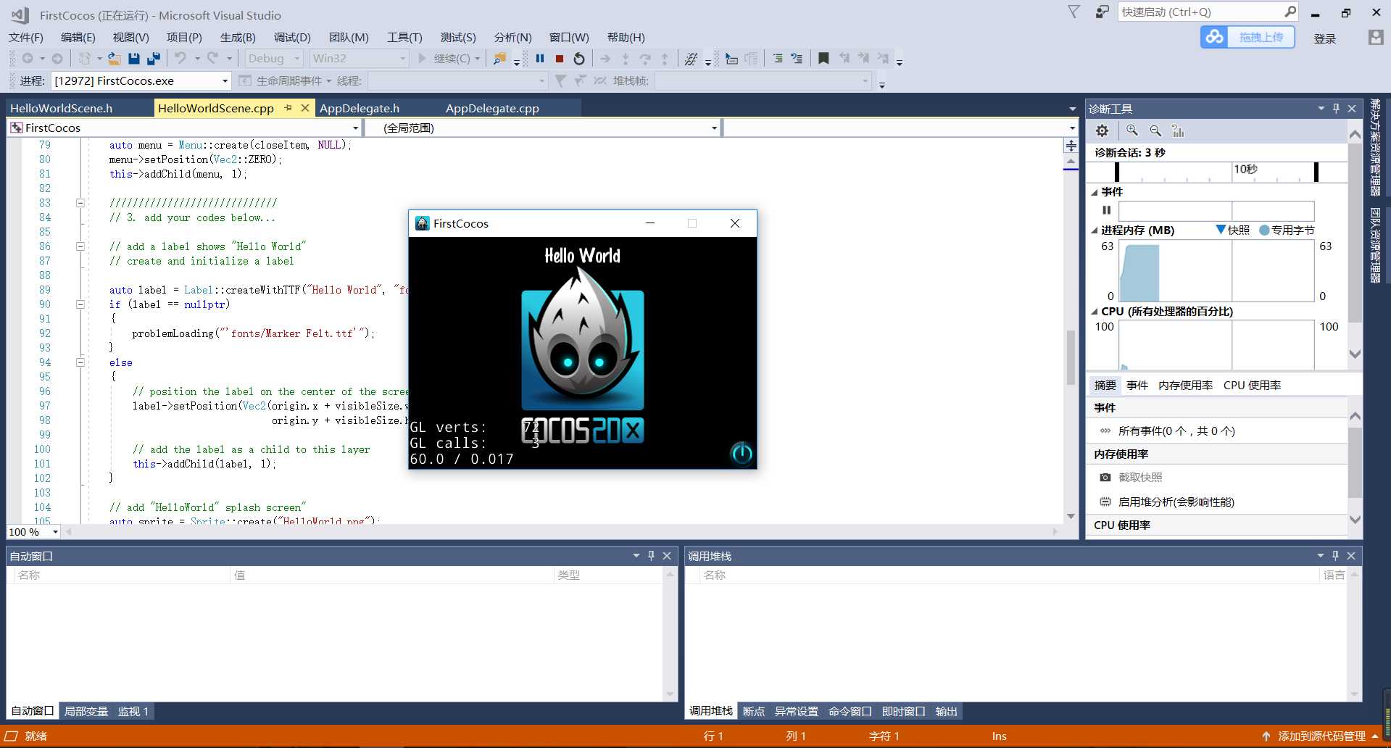This screenshot has height=748, width=1391.
Task: Collapse the 进程内存 (MB) graph
Action: tap(1095, 230)
